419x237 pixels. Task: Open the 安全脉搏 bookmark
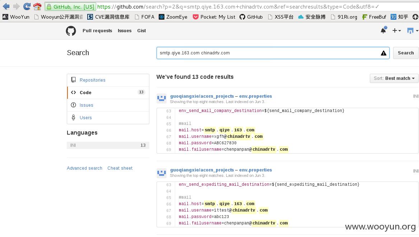tap(312, 17)
